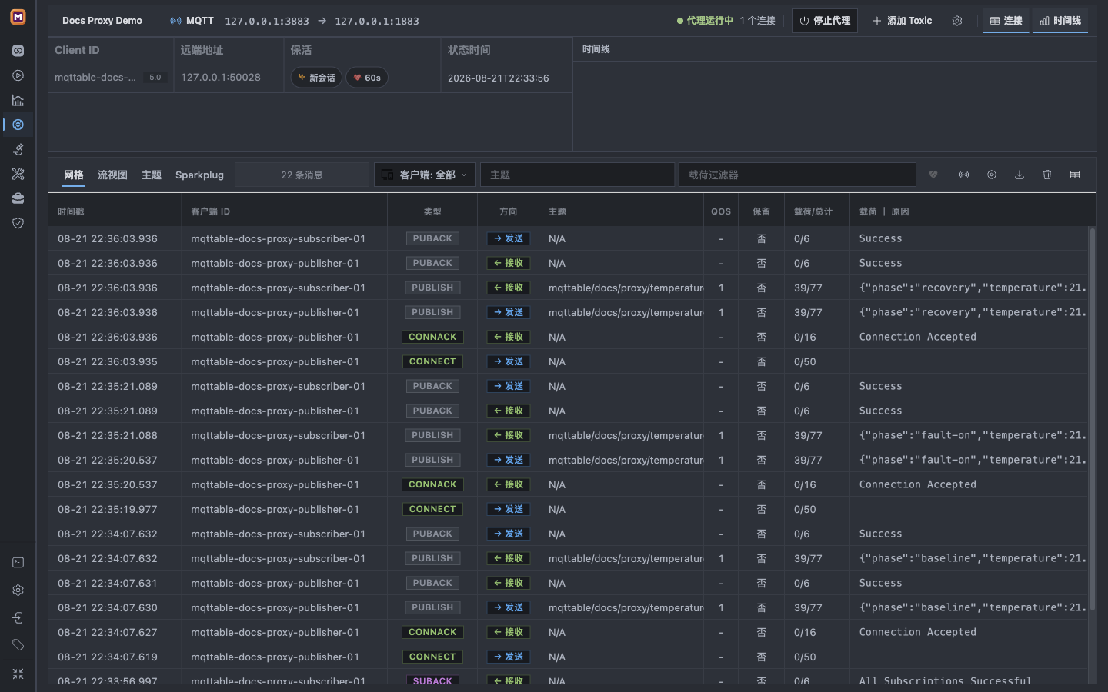The height and width of the screenshot is (692, 1108).
Task: Switch to the Sparkplug tab
Action: (x=199, y=175)
